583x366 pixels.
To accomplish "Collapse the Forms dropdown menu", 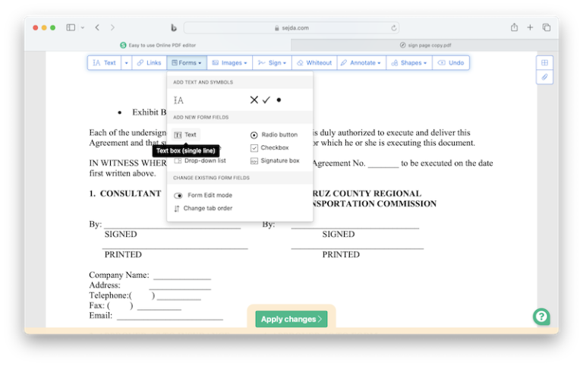I will 187,63.
